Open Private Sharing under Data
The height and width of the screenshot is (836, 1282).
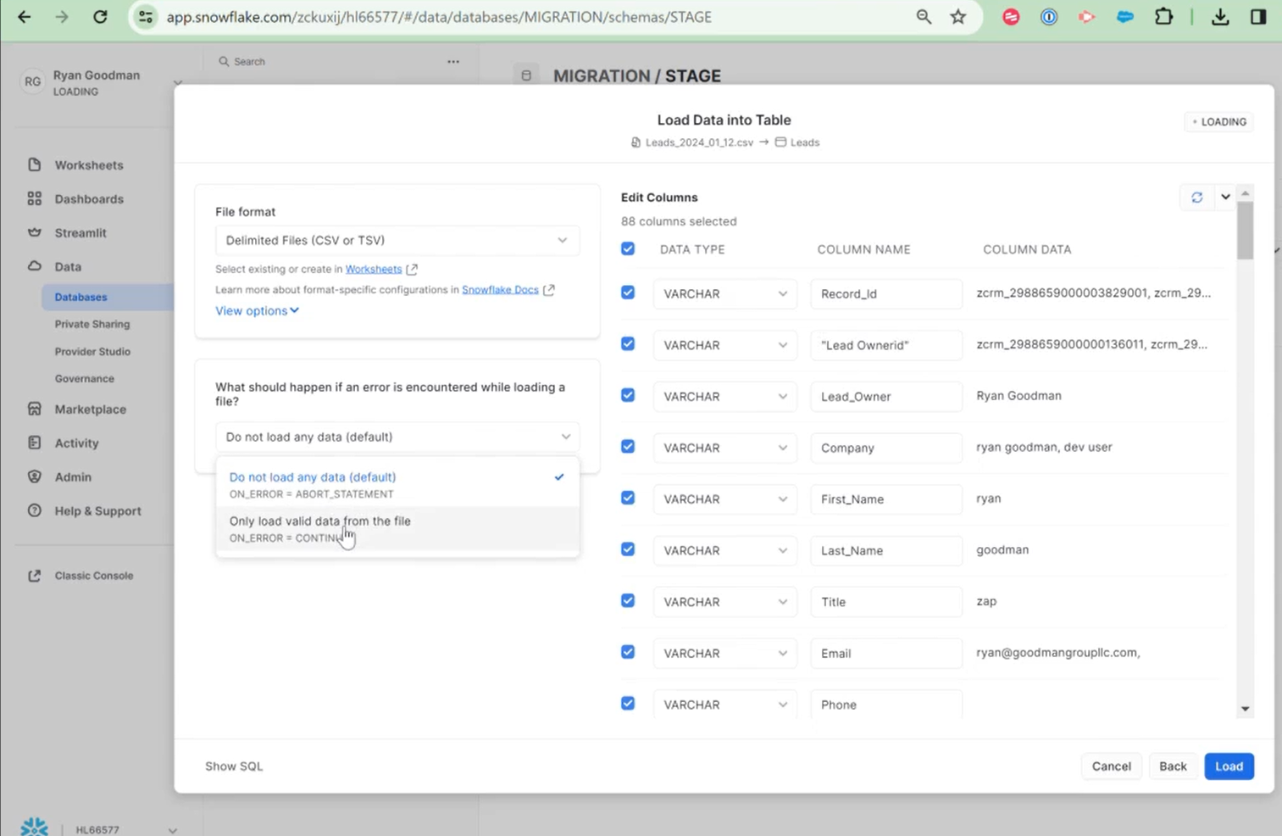92,325
